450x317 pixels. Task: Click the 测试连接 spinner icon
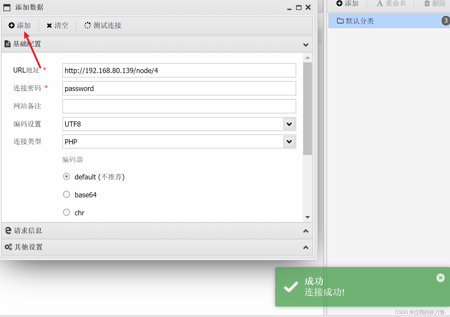(88, 25)
